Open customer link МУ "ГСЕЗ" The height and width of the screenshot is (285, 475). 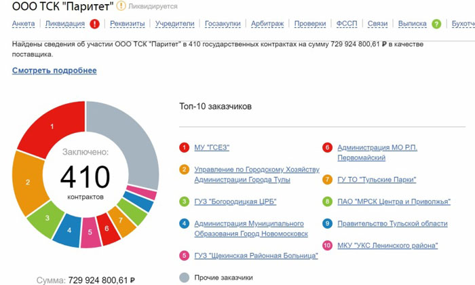click(212, 147)
